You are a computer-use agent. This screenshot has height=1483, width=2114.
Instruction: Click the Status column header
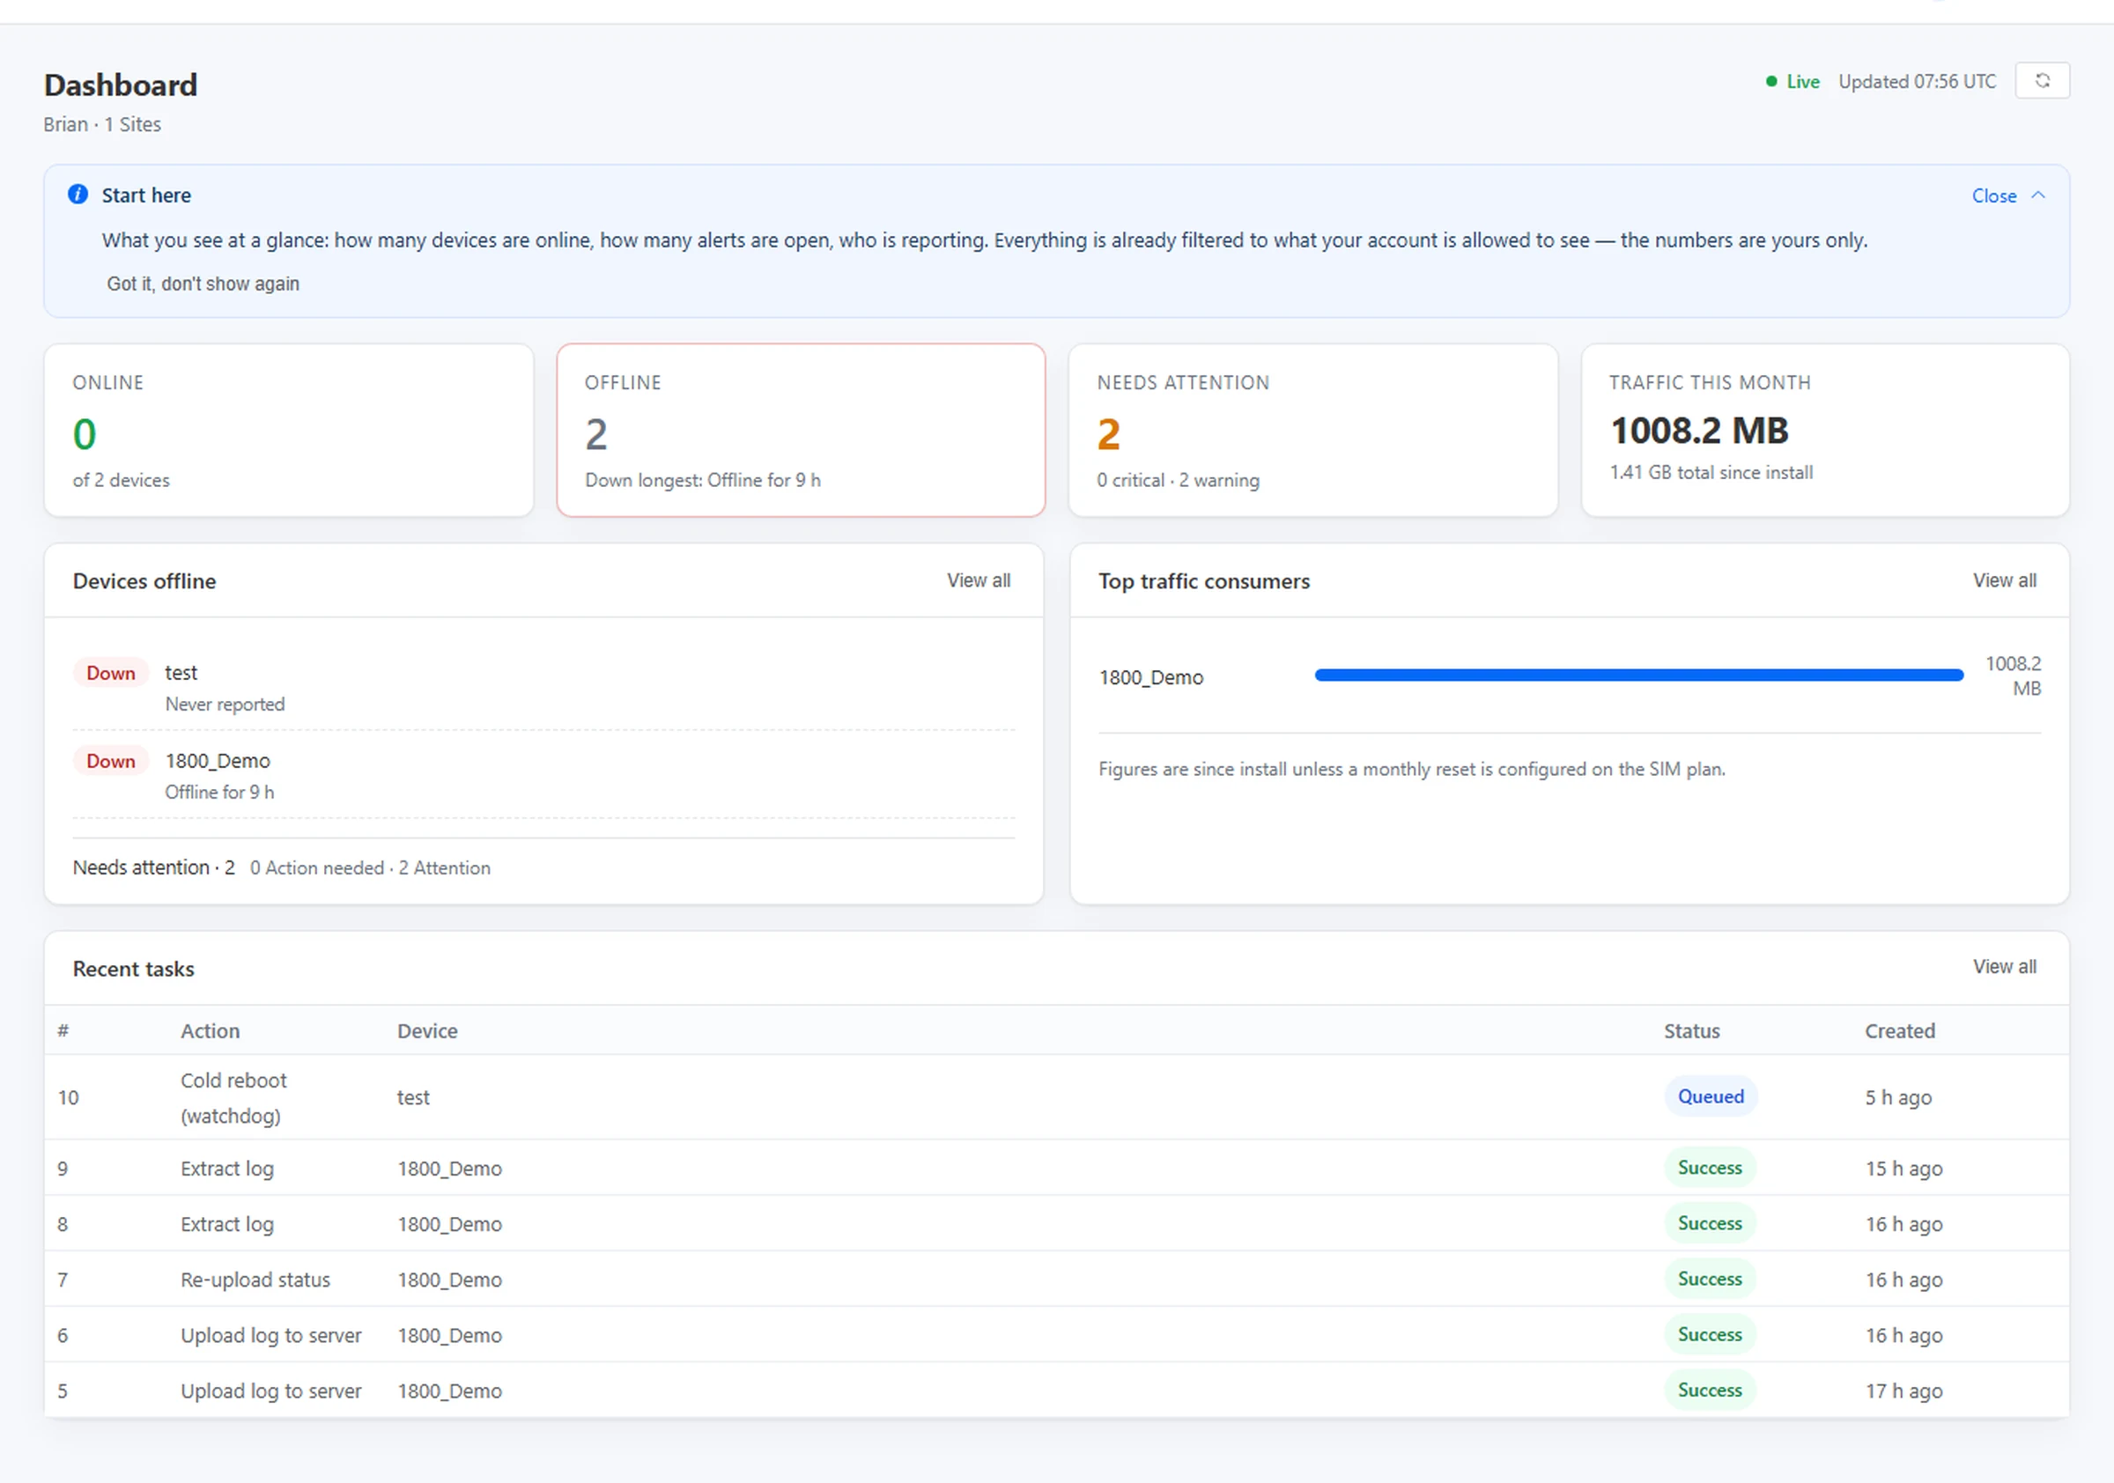[1691, 1031]
